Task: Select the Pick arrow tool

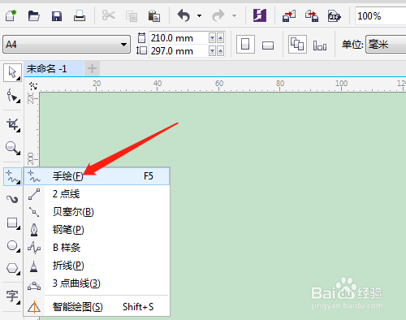Action: [12, 72]
